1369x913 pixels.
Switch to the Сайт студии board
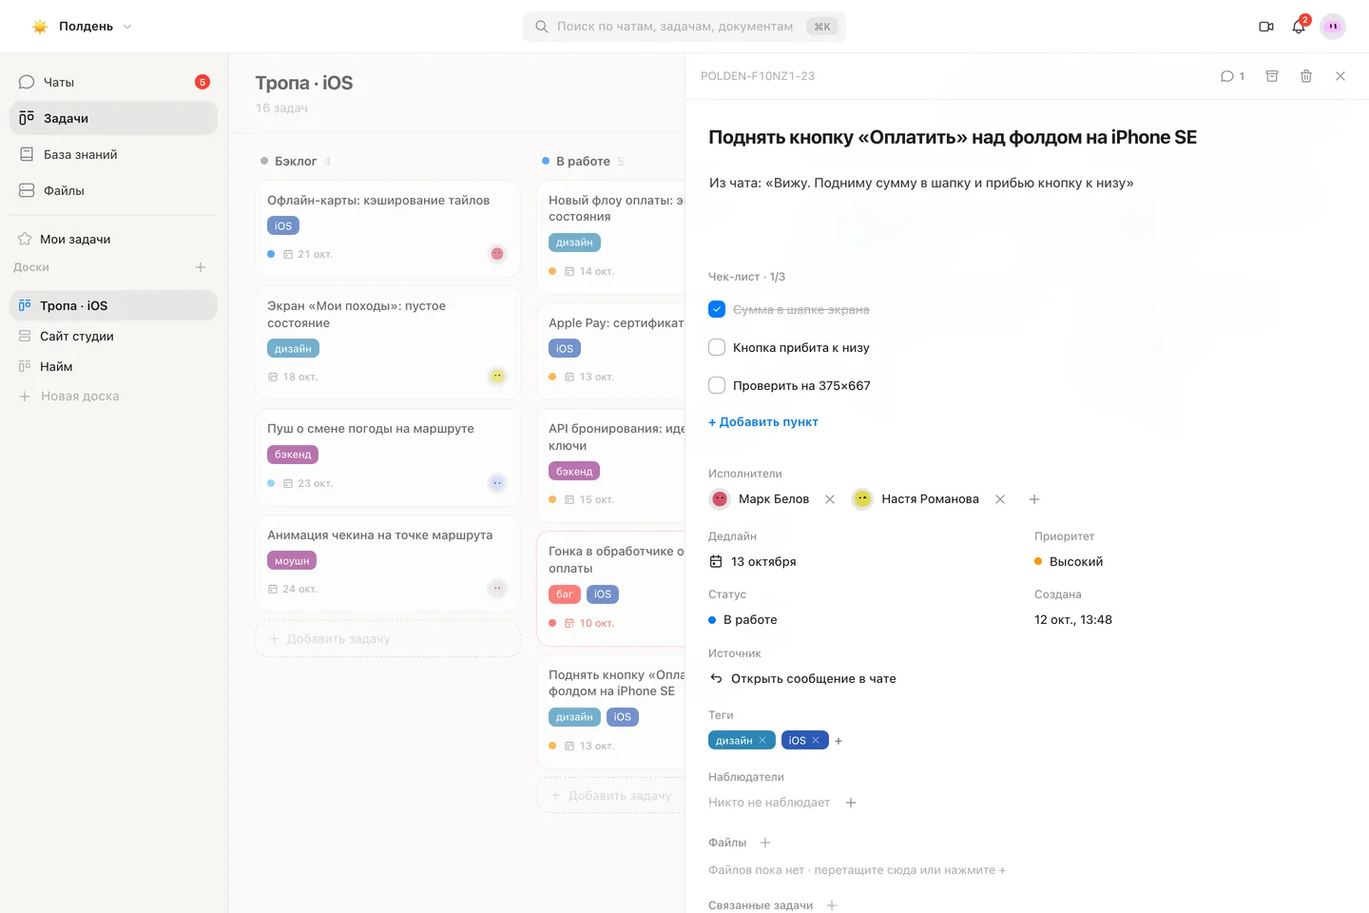coord(113,336)
